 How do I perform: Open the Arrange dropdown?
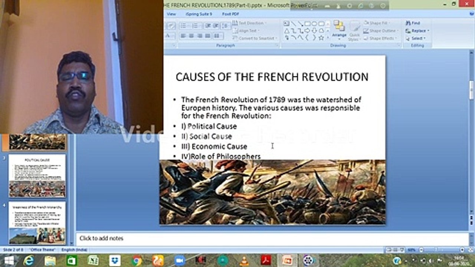point(339,30)
